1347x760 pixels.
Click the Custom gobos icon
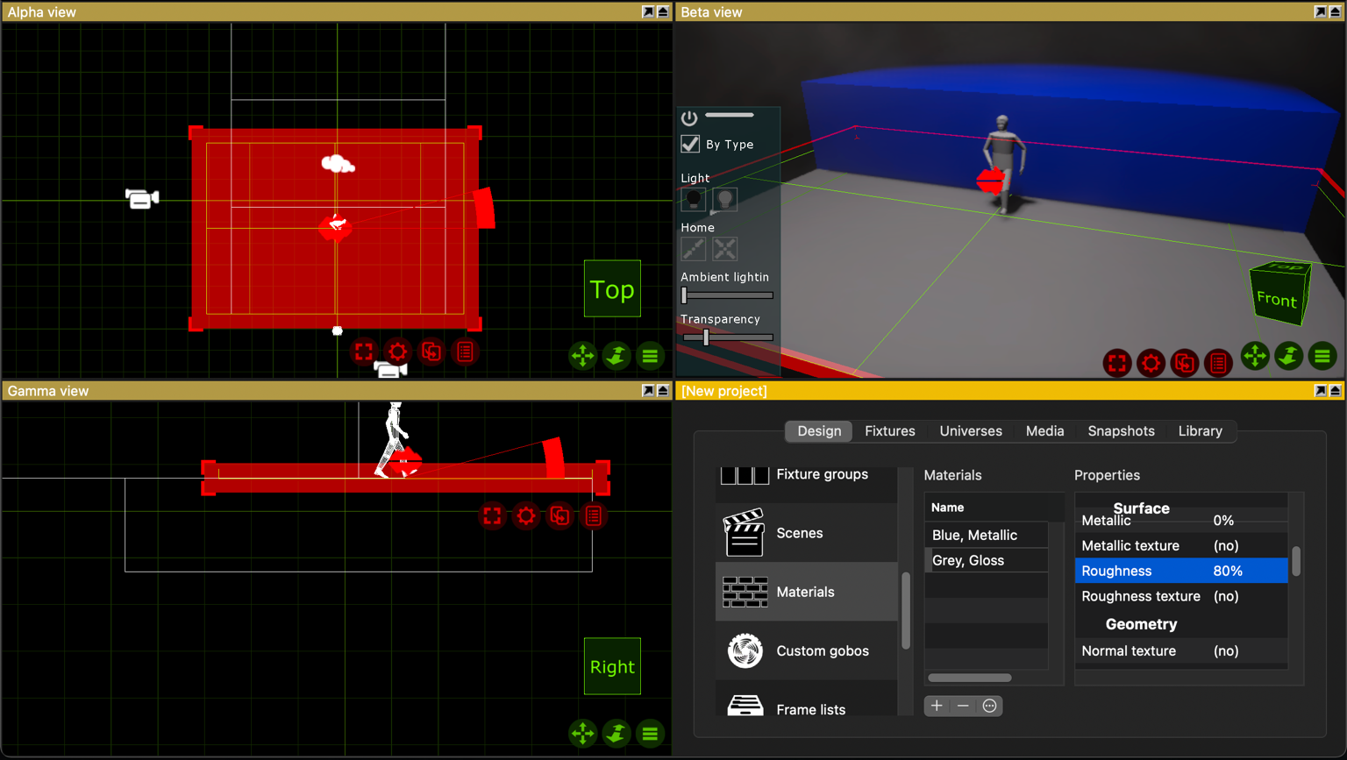coord(745,651)
